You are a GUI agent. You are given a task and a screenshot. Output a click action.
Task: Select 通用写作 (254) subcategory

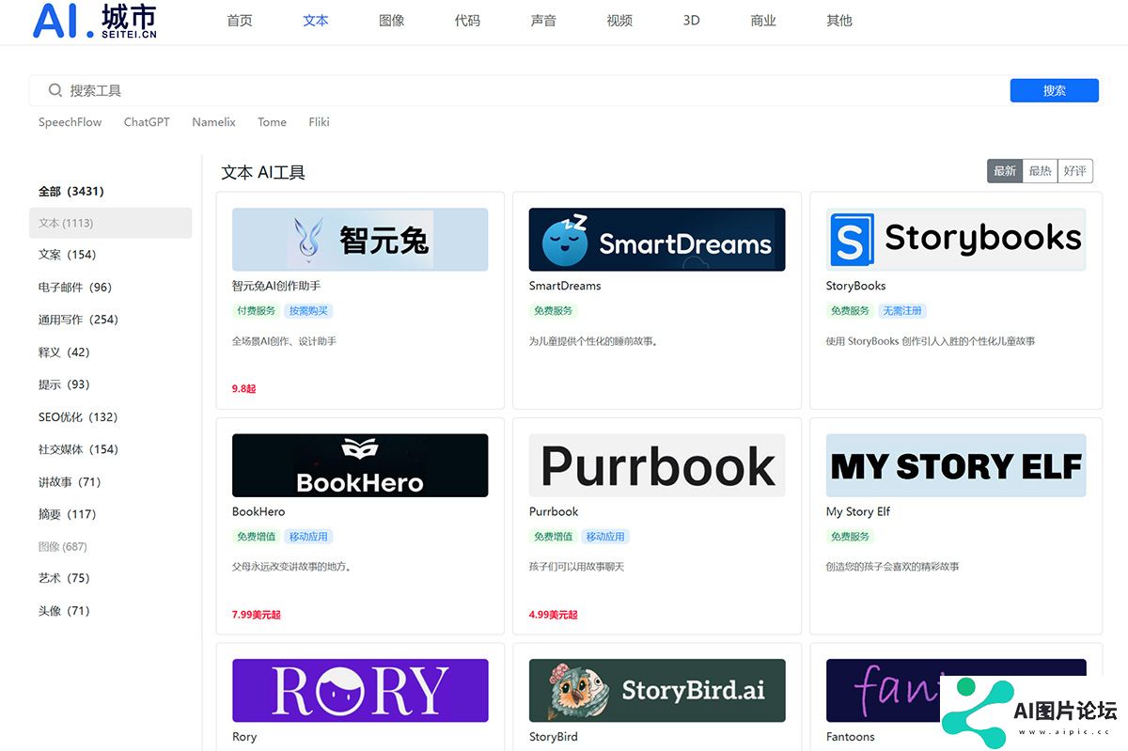click(78, 320)
